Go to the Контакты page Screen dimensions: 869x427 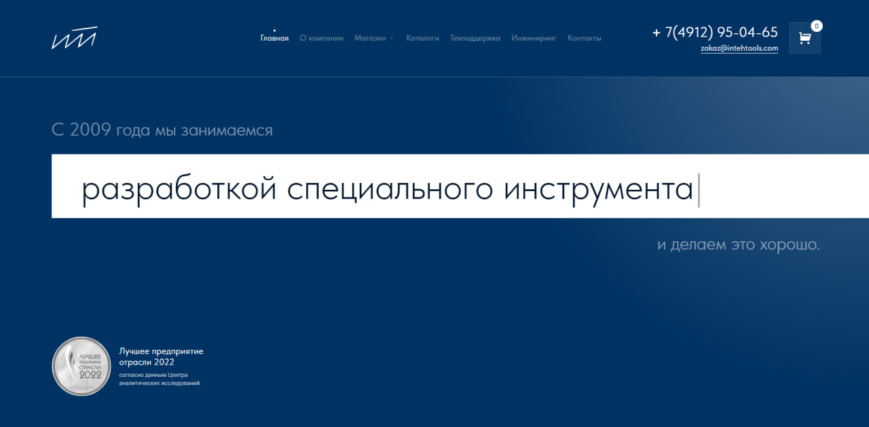[x=584, y=38]
